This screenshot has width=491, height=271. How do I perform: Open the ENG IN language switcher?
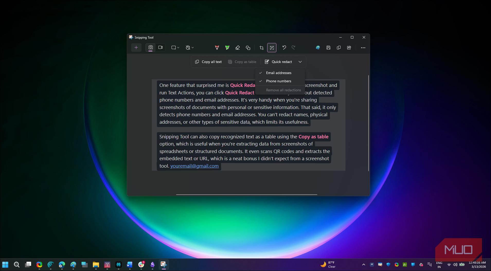(439, 265)
